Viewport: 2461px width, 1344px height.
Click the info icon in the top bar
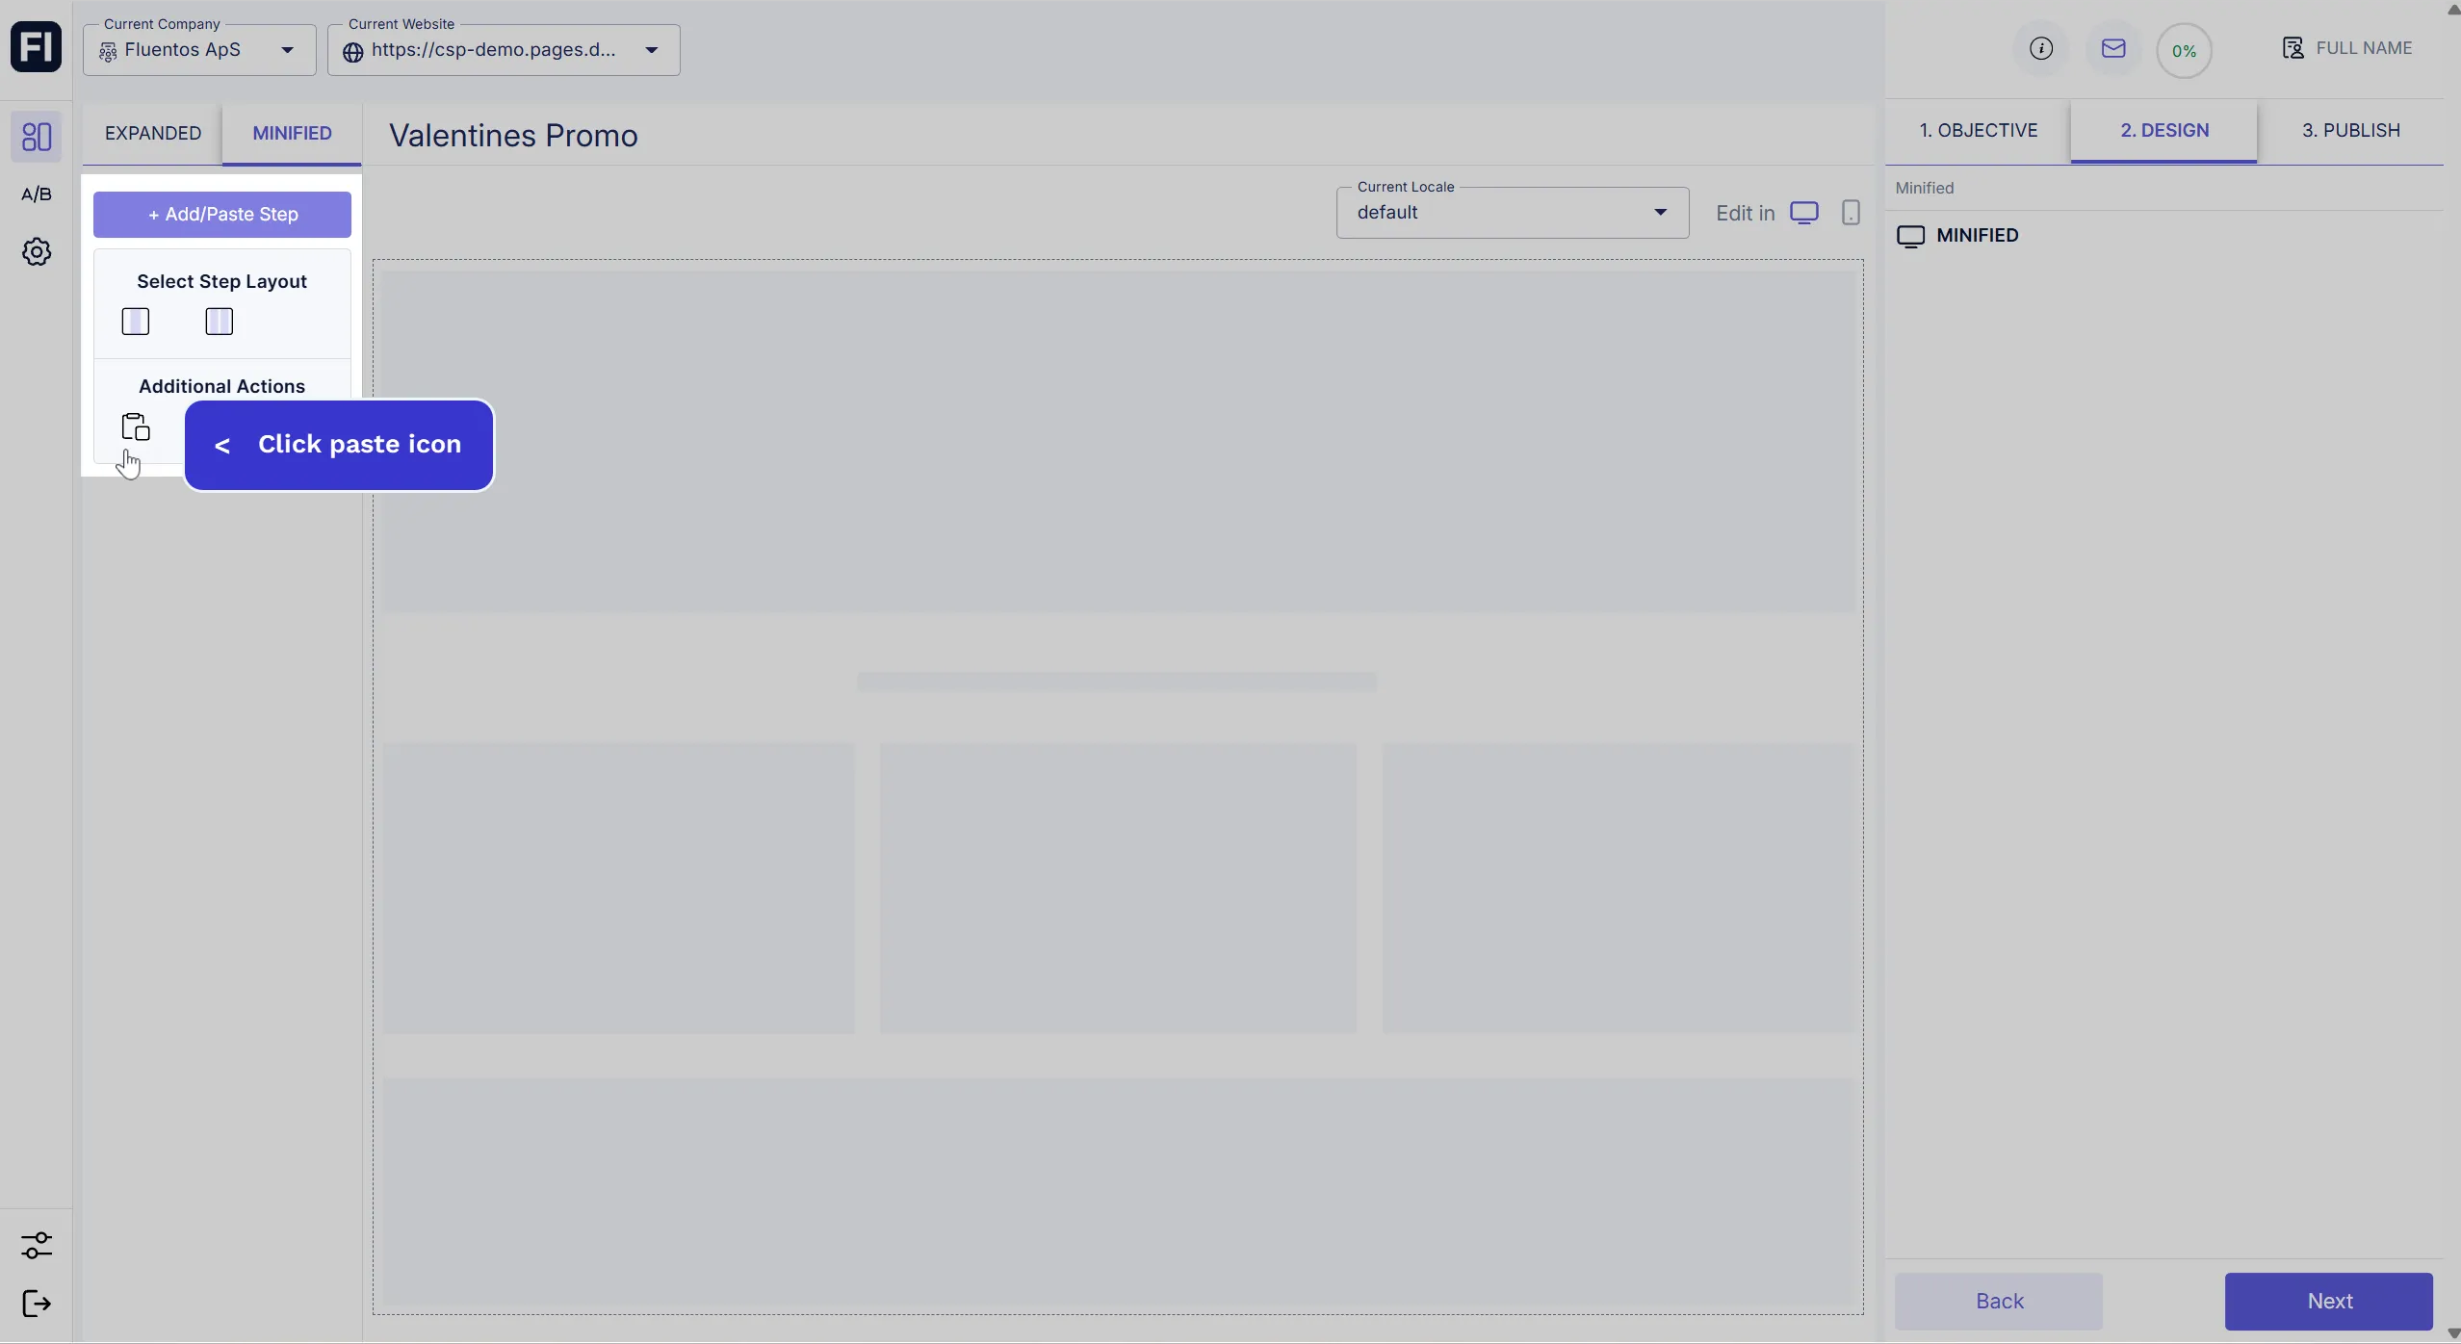(x=2041, y=49)
